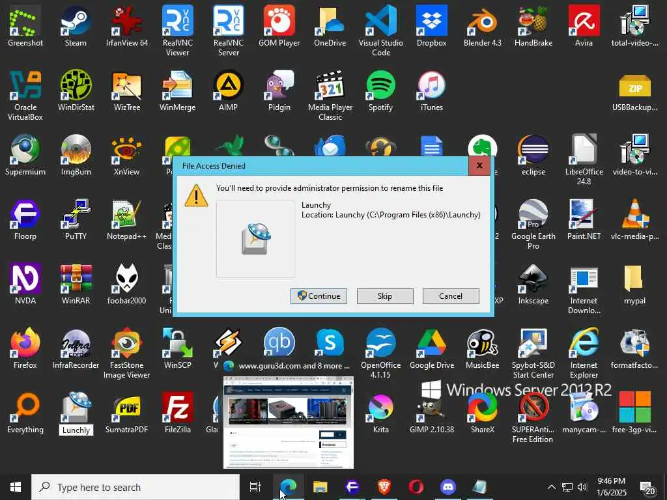Open qBittorrent desktop icon
The width and height of the screenshot is (667, 500).
279,342
